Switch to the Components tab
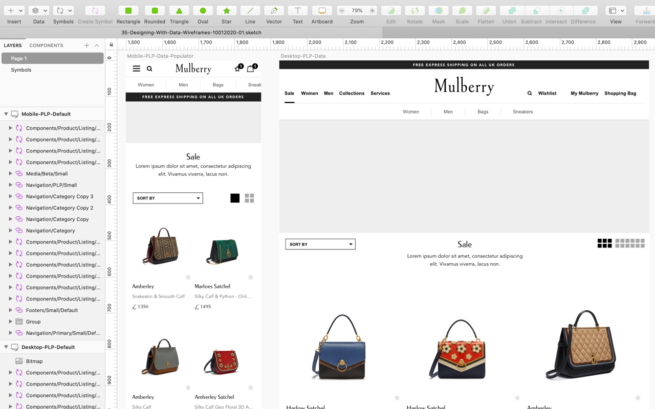This screenshot has width=655, height=409. point(46,46)
